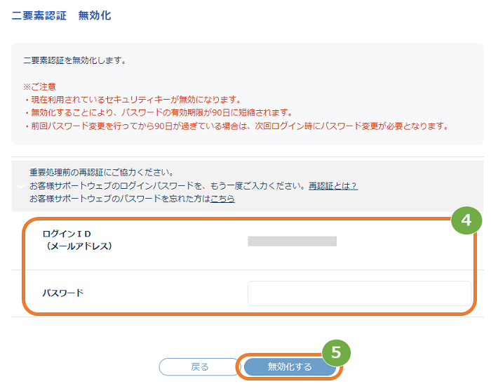Image resolution: width=491 pixels, height=391 pixels.
Task: Click the green number 4 badge
Action: [466, 220]
